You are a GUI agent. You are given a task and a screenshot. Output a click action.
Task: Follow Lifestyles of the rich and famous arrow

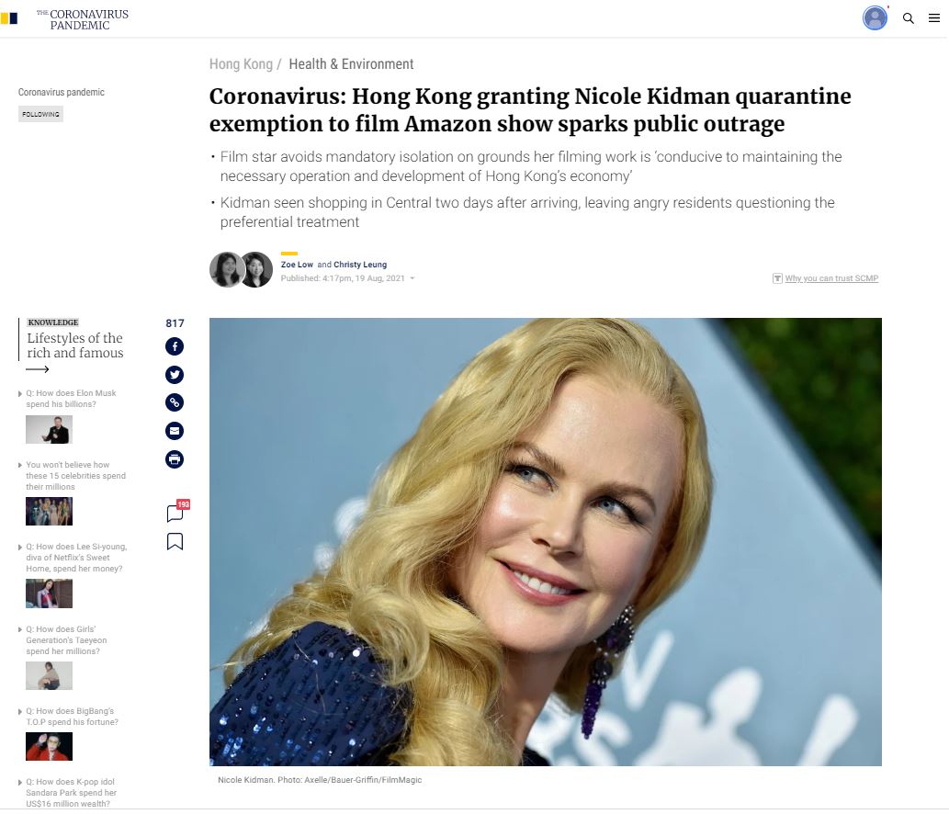(x=38, y=369)
